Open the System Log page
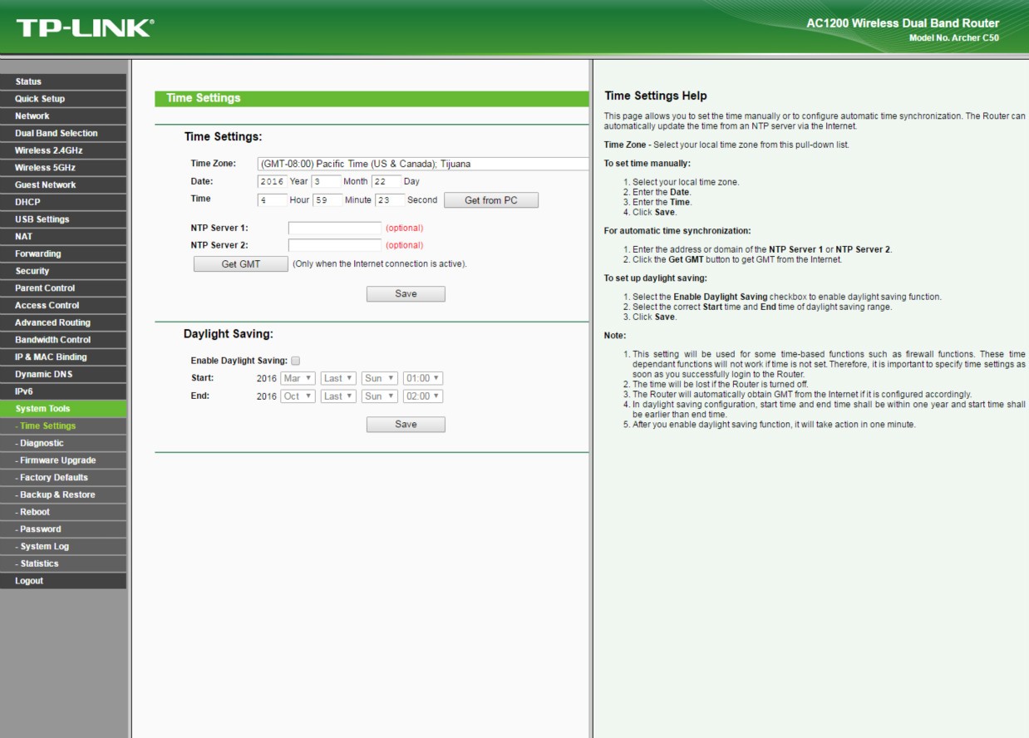 click(63, 547)
